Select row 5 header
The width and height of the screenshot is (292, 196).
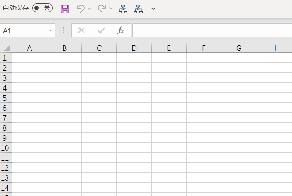tap(6, 97)
